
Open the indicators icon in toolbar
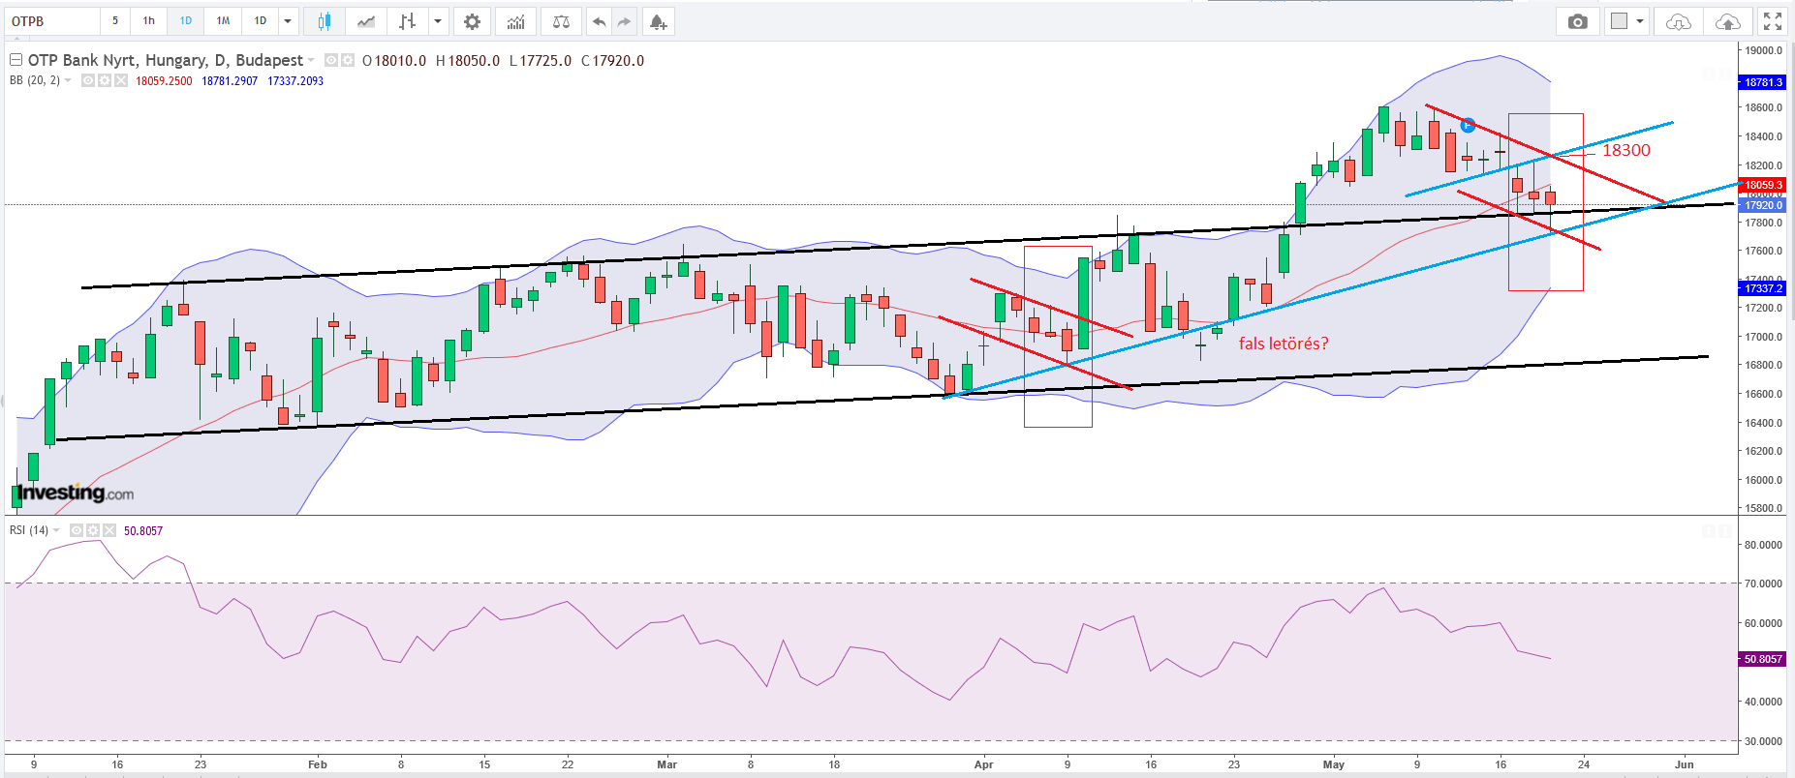(516, 21)
